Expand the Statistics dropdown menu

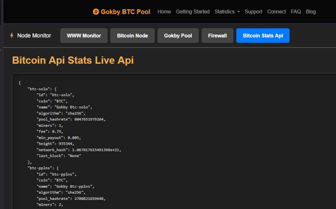tap(227, 12)
